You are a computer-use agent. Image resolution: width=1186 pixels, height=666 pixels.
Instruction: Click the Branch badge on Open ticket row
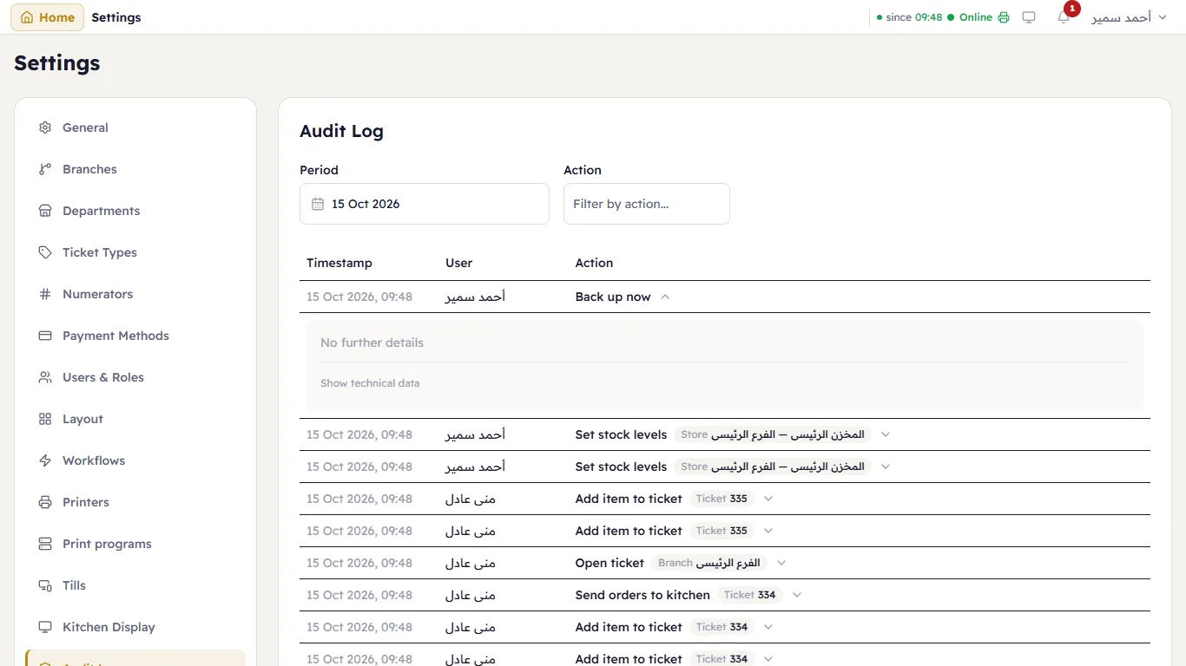pyautogui.click(x=708, y=563)
